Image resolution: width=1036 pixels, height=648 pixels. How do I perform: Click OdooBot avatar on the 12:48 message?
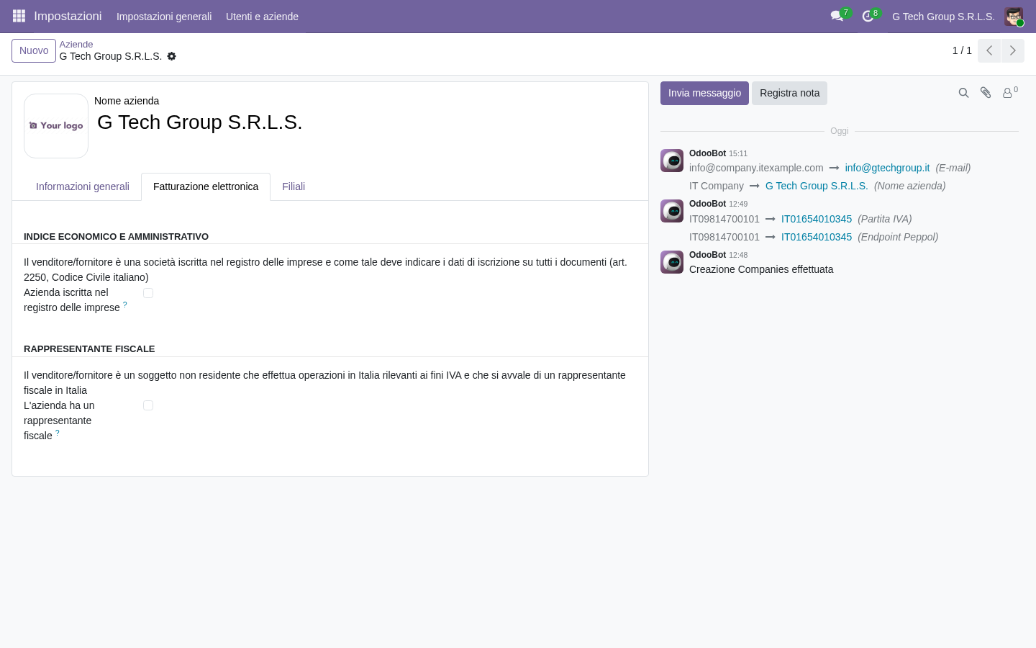point(672,262)
